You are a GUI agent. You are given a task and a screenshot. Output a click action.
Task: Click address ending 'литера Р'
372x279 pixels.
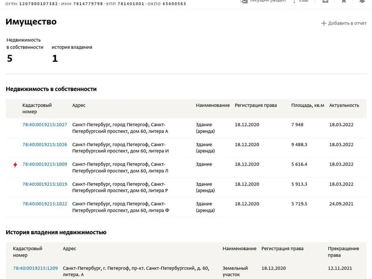click(120, 188)
